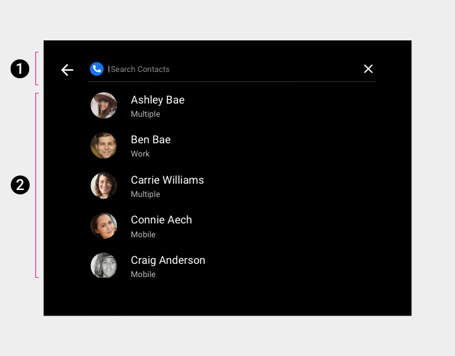The image size is (455, 356).
Task: Select the Connie Aech contact name
Action: 161,220
